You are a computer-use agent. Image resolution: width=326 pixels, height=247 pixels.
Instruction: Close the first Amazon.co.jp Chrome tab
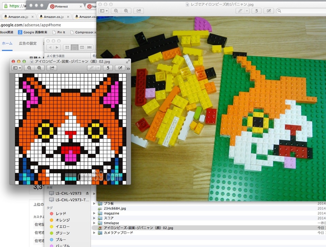(x=33, y=17)
